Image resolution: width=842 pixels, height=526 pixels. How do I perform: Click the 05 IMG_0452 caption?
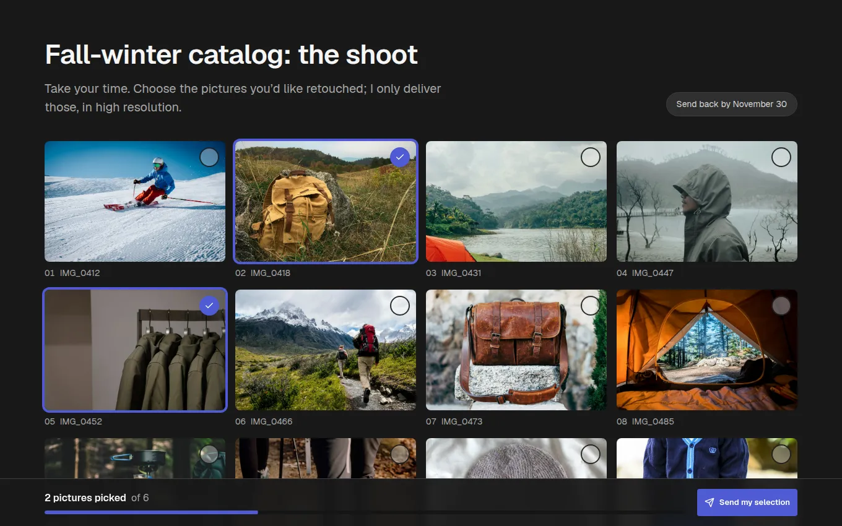coord(73,421)
